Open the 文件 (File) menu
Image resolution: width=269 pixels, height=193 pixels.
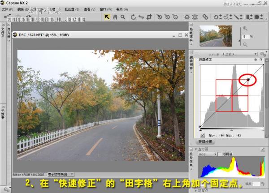(5, 9)
